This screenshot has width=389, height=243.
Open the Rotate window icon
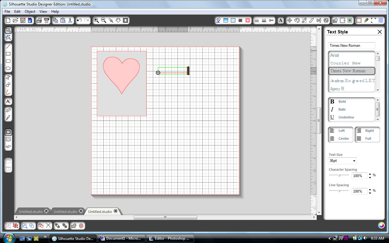point(297,20)
